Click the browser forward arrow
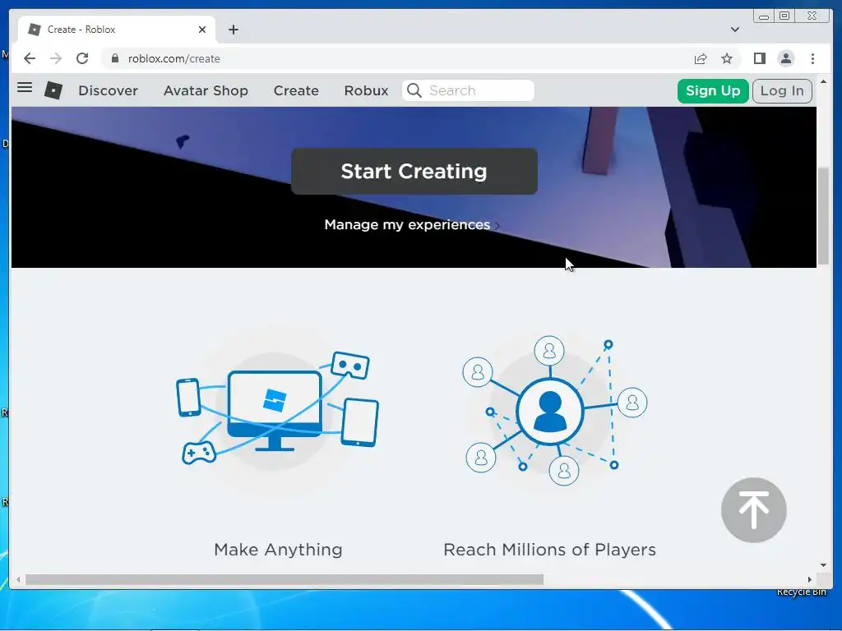The width and height of the screenshot is (842, 631). [56, 58]
